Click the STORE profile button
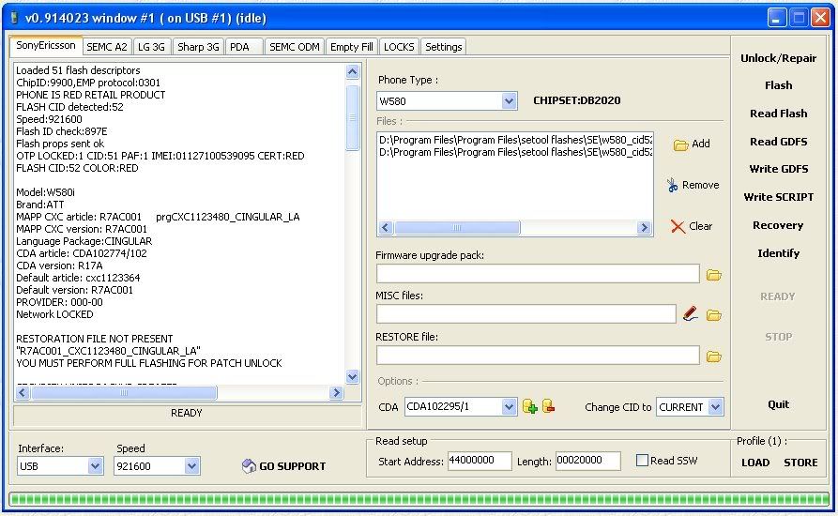The height and width of the screenshot is (516, 838). (x=800, y=463)
